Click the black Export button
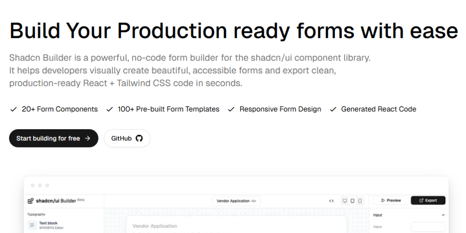466x233 pixels. (428, 200)
